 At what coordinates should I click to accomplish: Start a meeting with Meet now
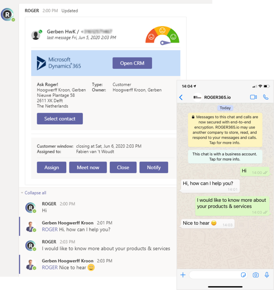88,167
